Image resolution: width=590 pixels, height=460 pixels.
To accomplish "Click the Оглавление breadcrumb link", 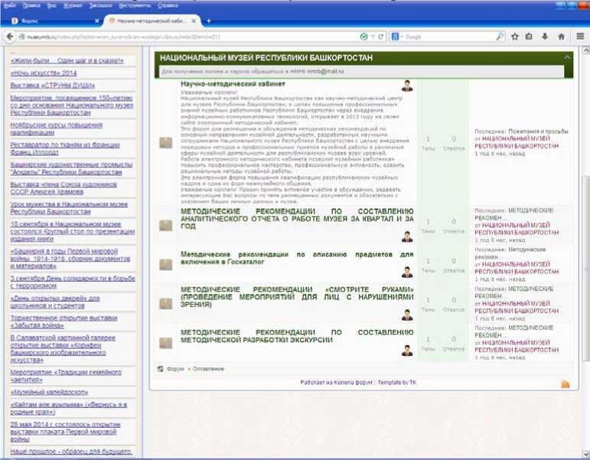I will click(208, 368).
